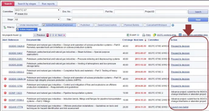Proceed to decision for ISO/CD 13503-3
Image resolution: width=209 pixels, height=111 pixels.
point(180,72)
